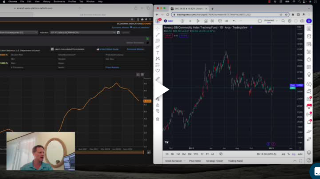Viewport: 320px width, 179px height.
Task: Open the Bookmarks menu in menu bar
Action: tap(59, 2)
